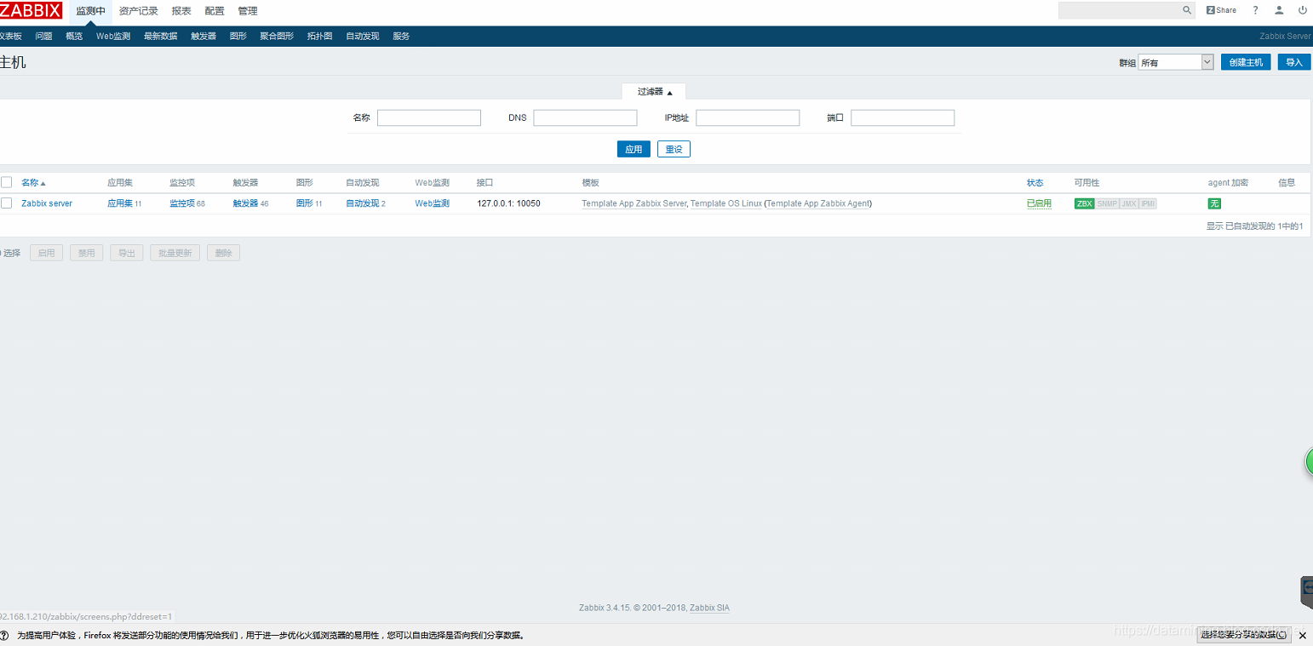The height and width of the screenshot is (646, 1313).
Task: Open 监控项 link for Zabbix server
Action: click(182, 203)
